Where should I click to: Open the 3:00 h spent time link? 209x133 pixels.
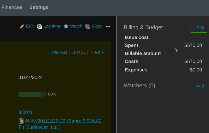25,112
